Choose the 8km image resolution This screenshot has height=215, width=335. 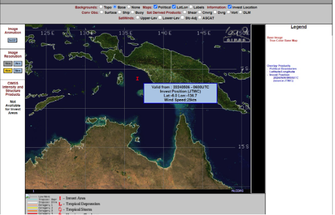pos(18,71)
